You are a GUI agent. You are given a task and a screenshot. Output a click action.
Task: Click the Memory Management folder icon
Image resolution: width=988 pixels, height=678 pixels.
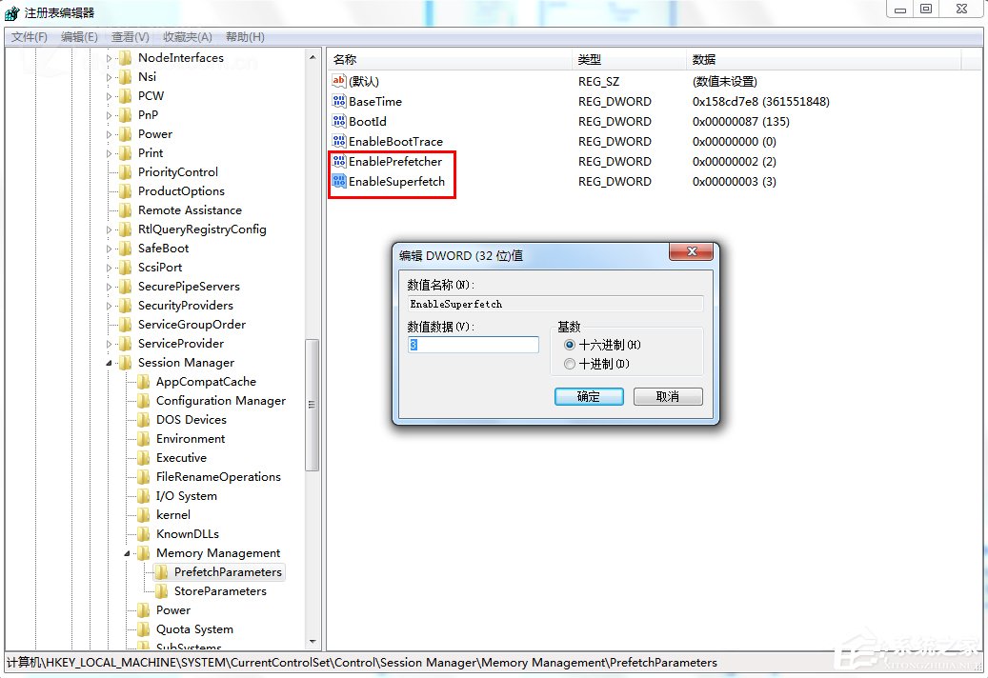click(x=142, y=553)
